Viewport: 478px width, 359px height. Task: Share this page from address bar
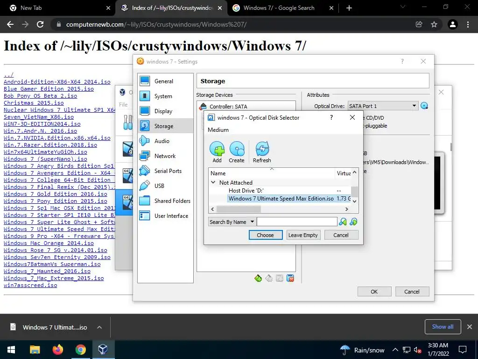pos(419,24)
